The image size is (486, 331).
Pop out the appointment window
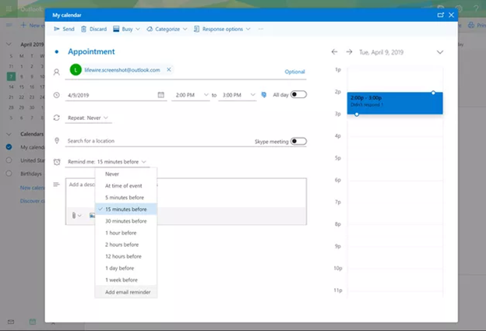(441, 14)
